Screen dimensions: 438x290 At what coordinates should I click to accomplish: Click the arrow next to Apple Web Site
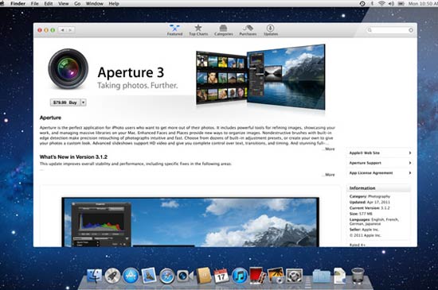(410, 153)
